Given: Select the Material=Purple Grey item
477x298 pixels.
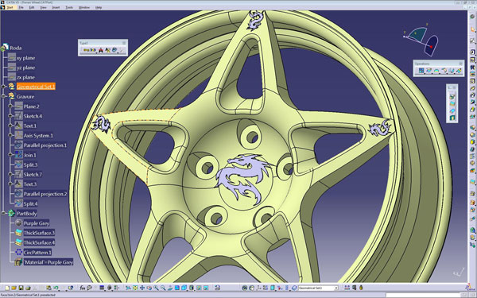Looking at the screenshot, I should point(48,262).
